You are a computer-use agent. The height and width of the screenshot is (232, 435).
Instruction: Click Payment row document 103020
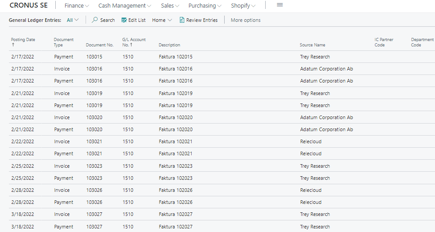[222, 129]
